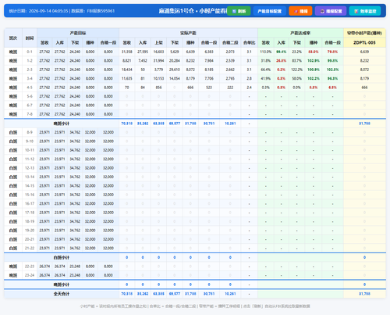390x315 pixels.
Task: Select the 时间 column header
Action: pyautogui.click(x=30, y=38)
